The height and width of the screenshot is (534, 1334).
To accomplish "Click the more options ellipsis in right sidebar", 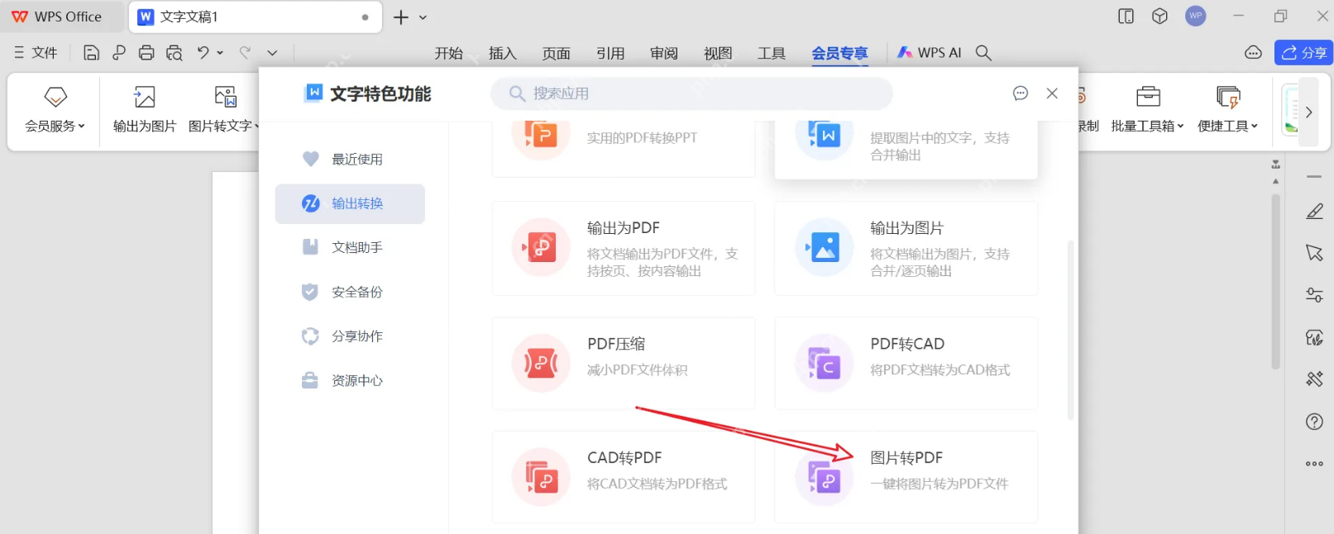I will (x=1314, y=464).
